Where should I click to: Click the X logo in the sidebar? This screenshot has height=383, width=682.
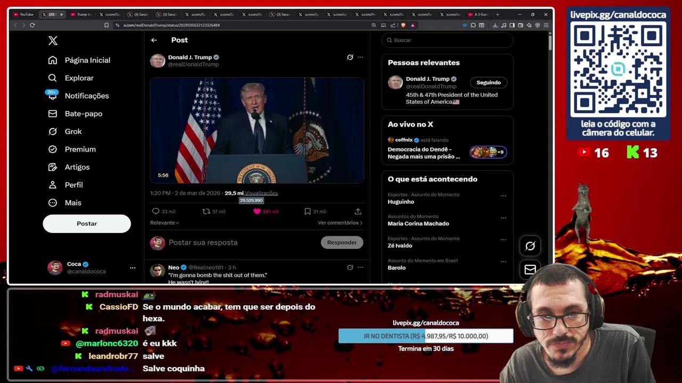(53, 40)
